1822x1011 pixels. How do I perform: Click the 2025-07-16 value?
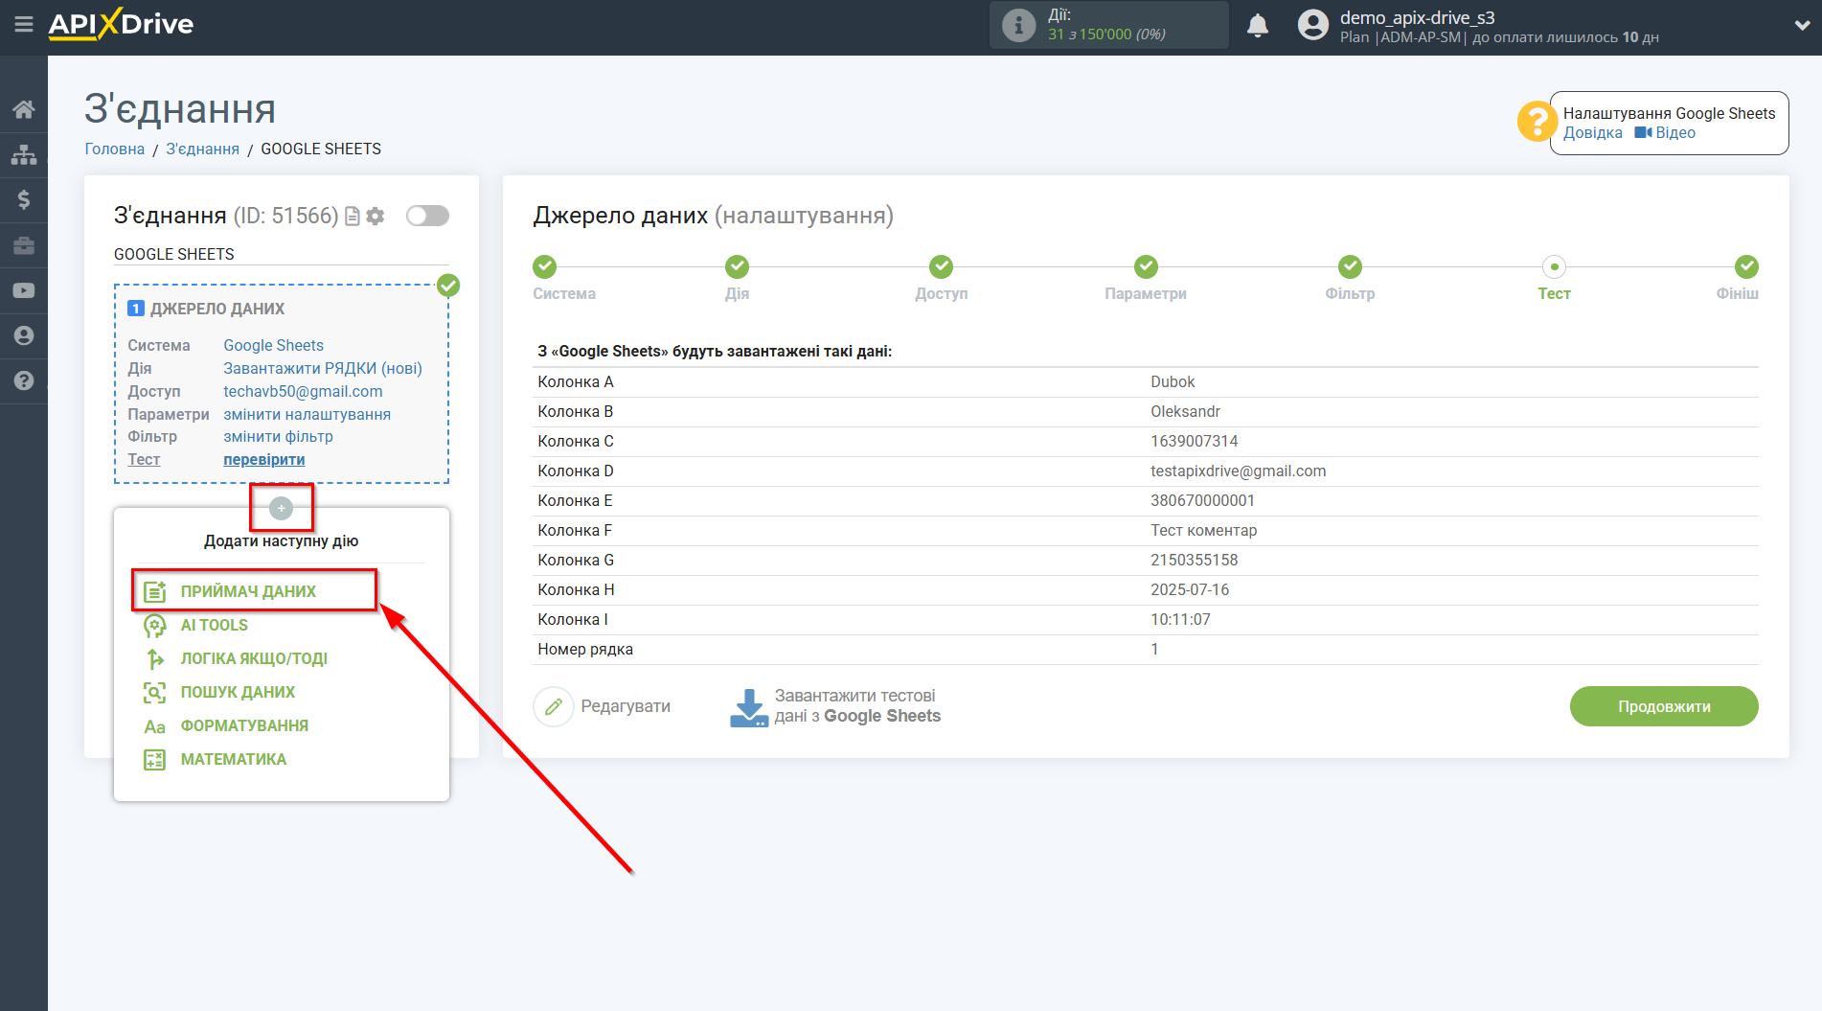click(x=1190, y=590)
